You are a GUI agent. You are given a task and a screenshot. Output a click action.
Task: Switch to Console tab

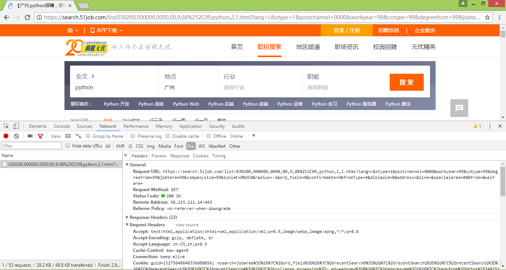61,126
